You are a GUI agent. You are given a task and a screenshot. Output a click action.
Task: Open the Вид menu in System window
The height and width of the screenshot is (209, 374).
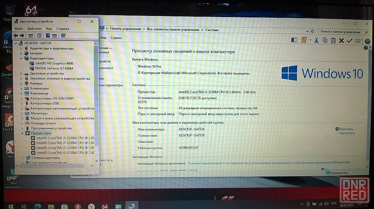[x=103, y=37]
